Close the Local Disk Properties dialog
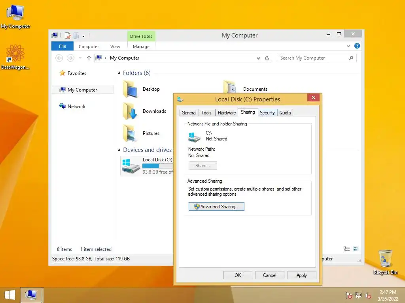This screenshot has height=303, width=405. 314,98
